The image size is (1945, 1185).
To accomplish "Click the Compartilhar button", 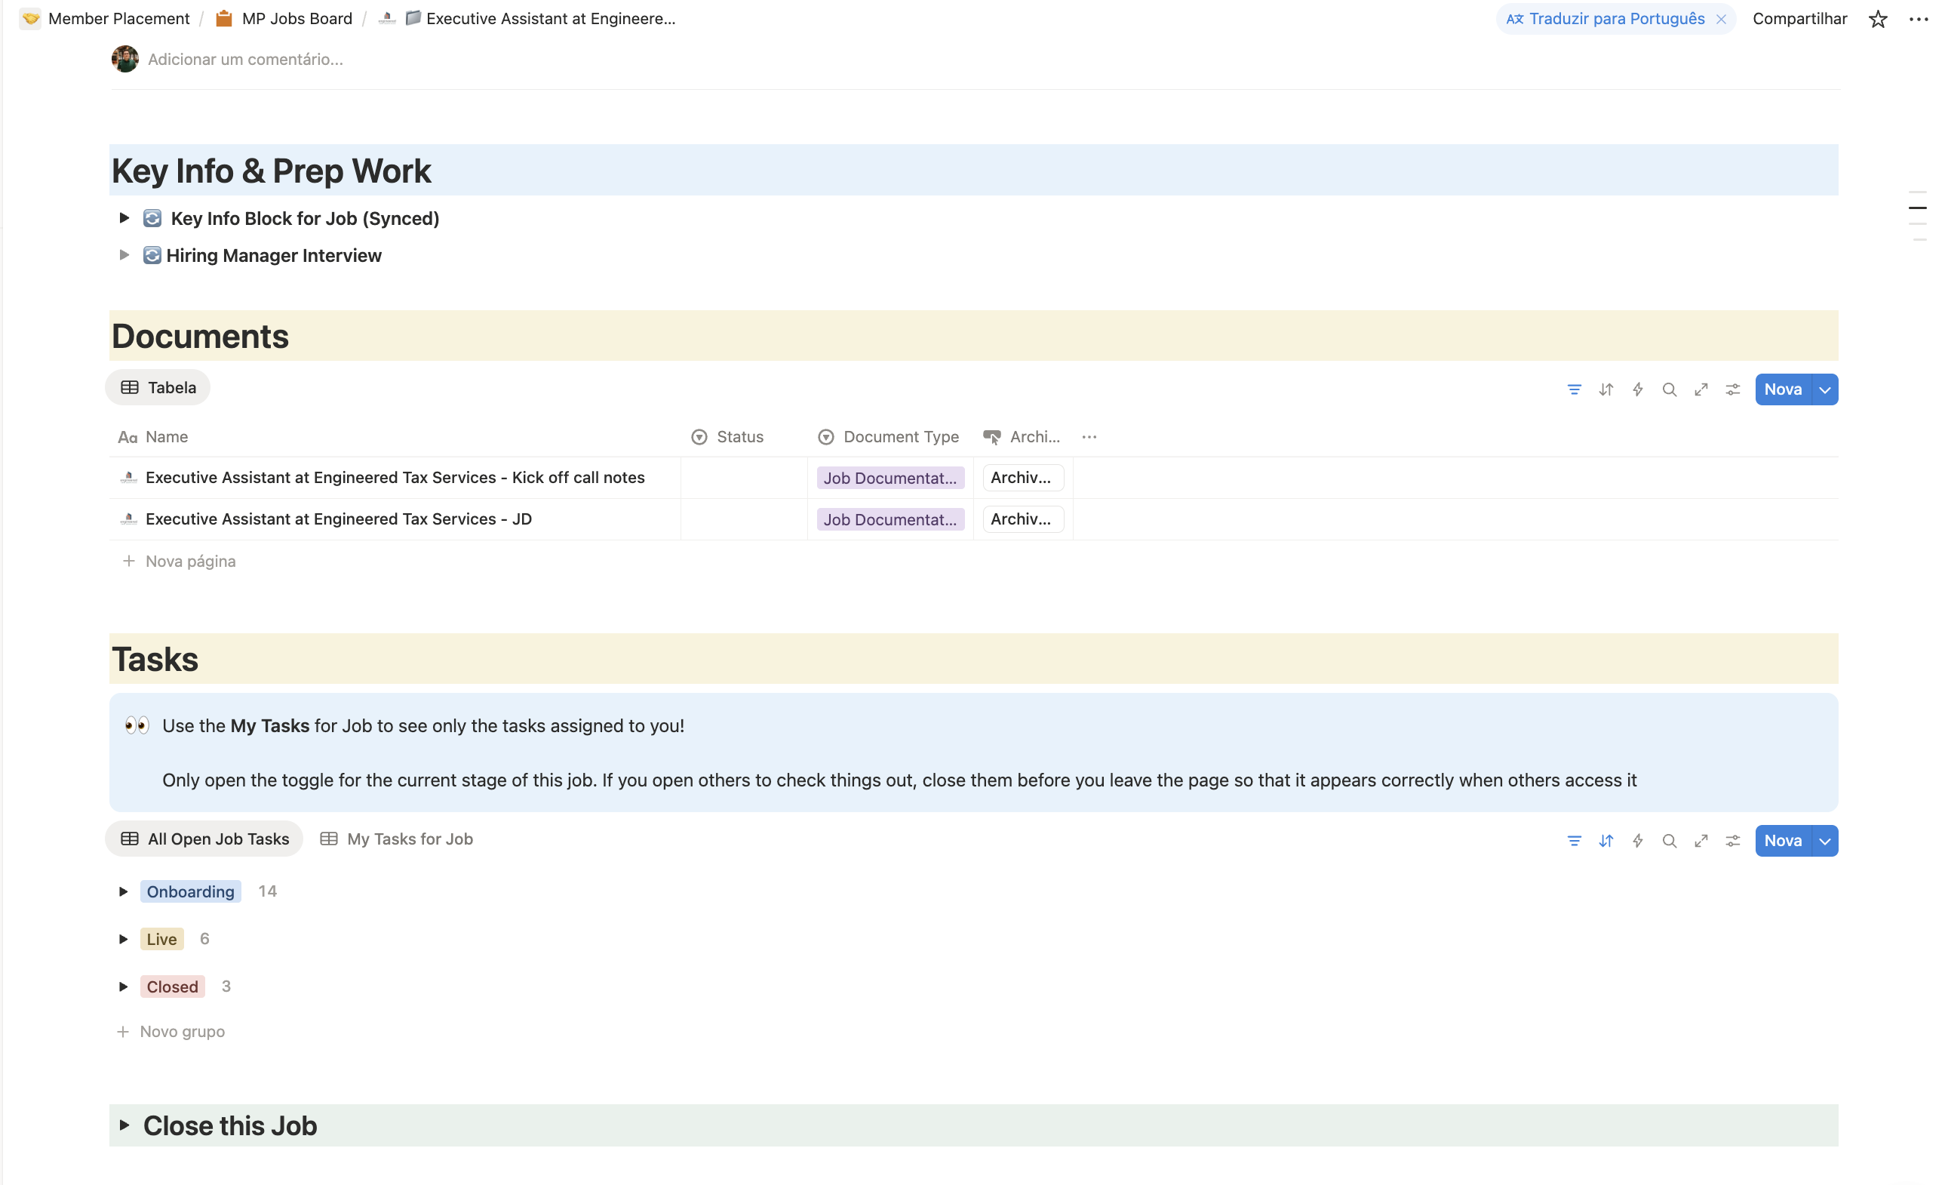I will click(x=1799, y=18).
